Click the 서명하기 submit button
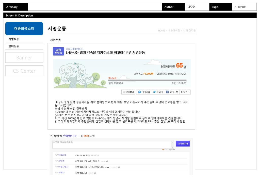The image size is (260, 180). [x=183, y=143]
